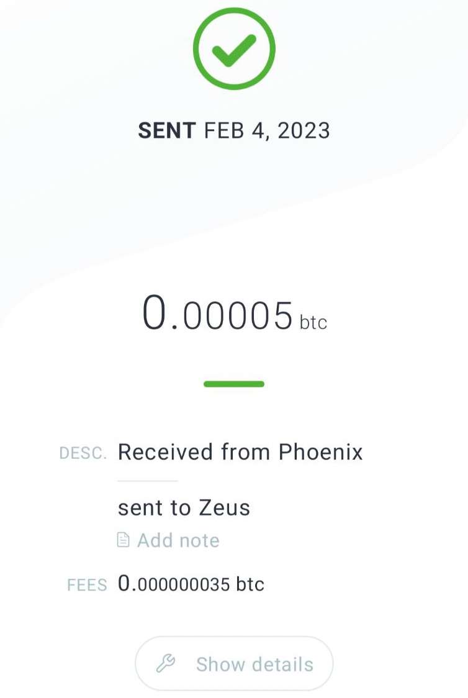The width and height of the screenshot is (468, 698).
Task: Tap the 0.00005 sent amount
Action: [217, 314]
